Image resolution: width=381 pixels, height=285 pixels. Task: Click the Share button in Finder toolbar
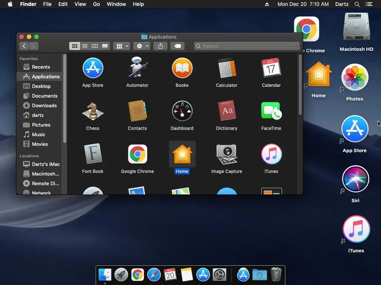(x=160, y=46)
